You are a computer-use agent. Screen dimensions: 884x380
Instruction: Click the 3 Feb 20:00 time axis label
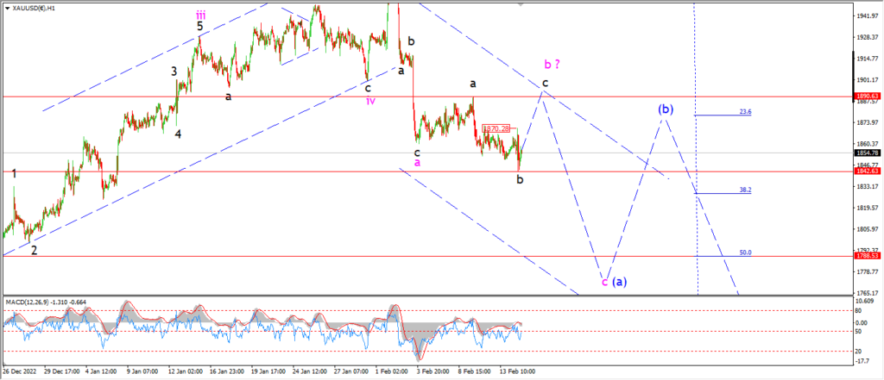click(x=433, y=371)
